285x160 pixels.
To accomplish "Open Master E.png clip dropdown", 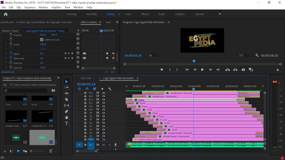I will click(x=22, y=31).
